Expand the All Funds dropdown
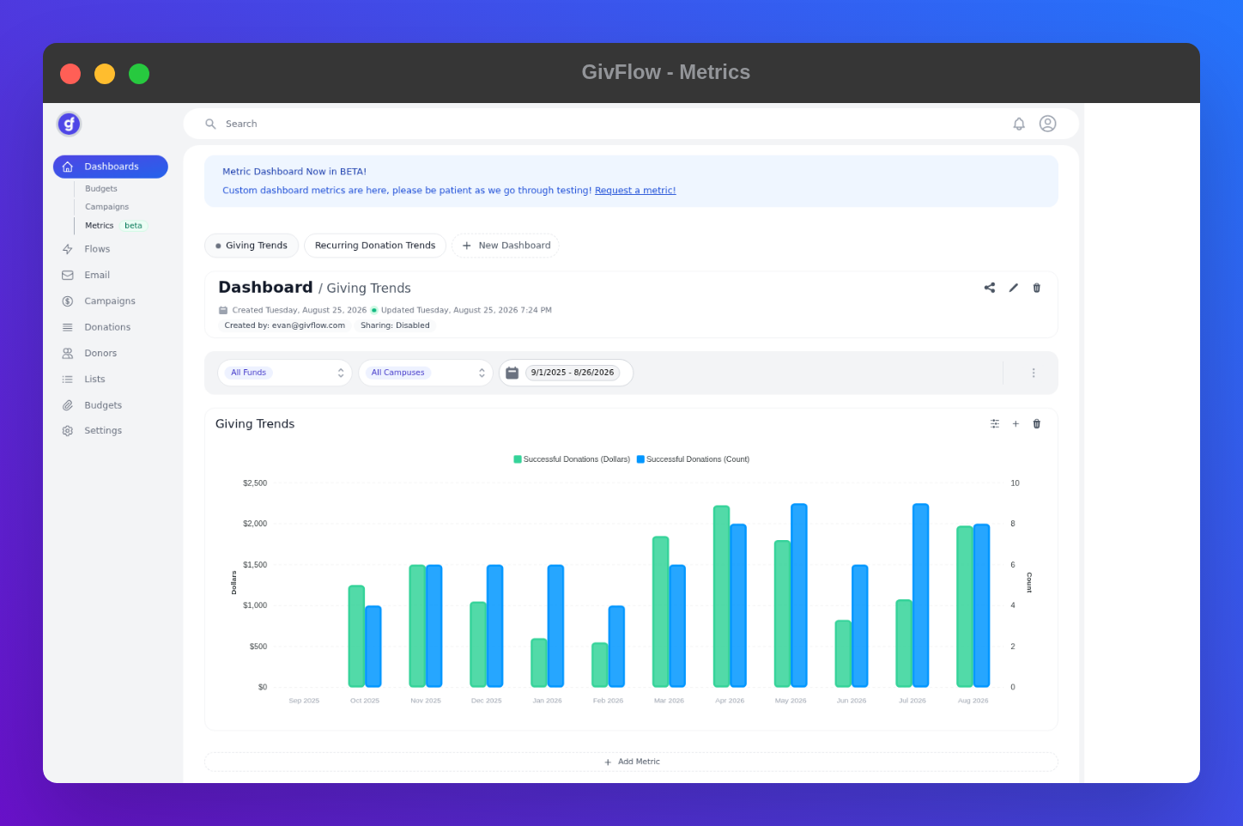This screenshot has height=826, width=1243. point(285,373)
